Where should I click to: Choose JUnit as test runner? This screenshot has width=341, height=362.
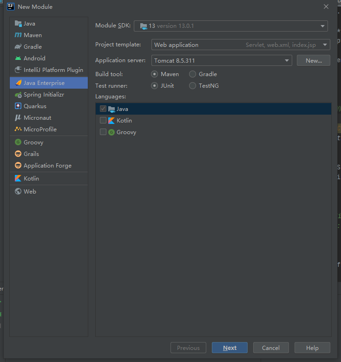point(154,86)
